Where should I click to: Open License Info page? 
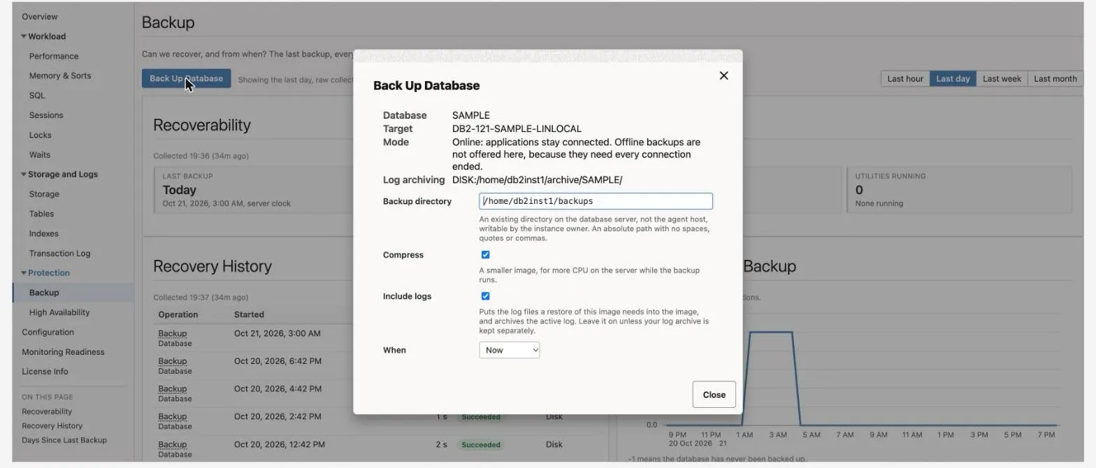[45, 372]
